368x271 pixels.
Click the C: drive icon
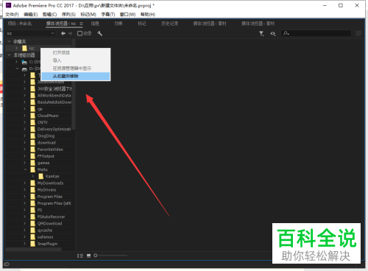coord(24,62)
